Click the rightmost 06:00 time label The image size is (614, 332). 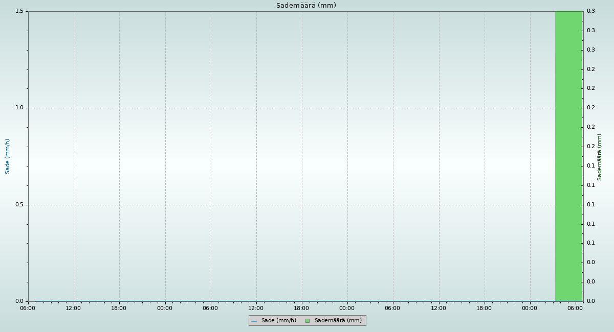click(576, 308)
